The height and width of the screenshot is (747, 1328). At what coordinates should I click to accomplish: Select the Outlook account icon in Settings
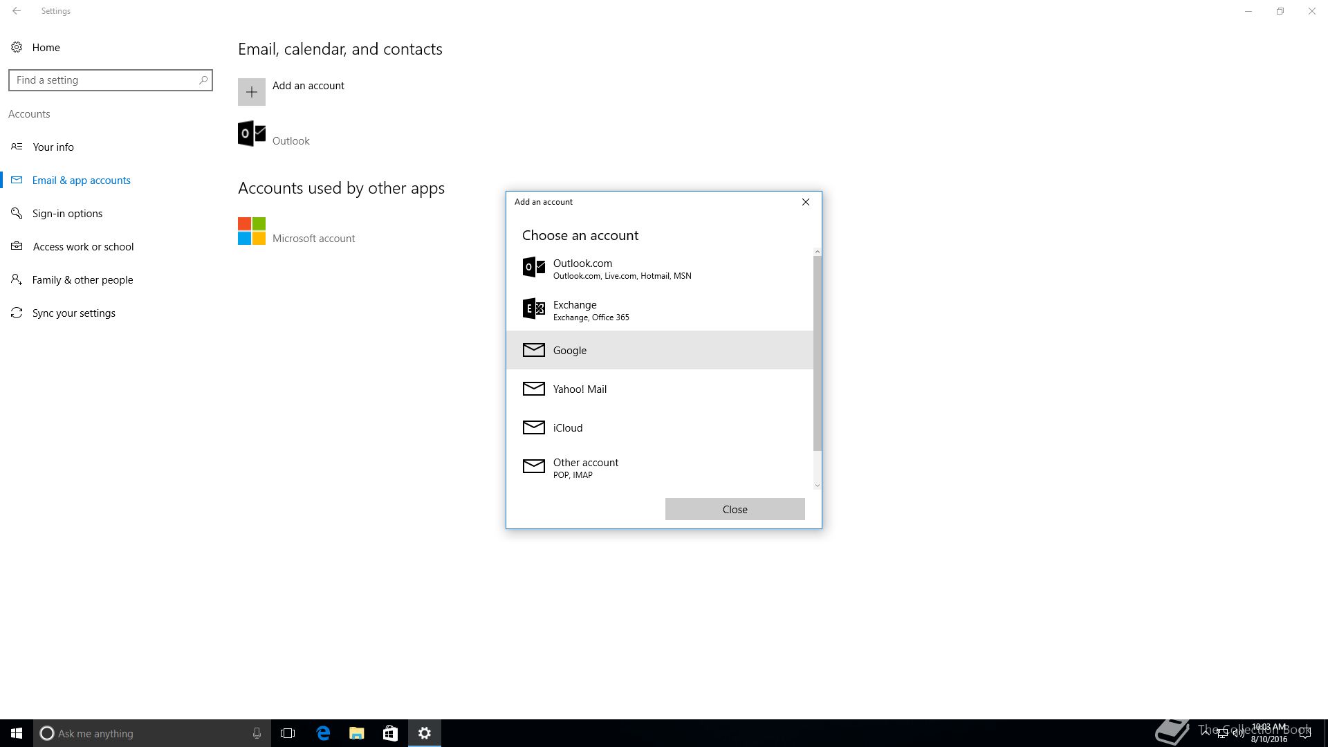coord(252,133)
